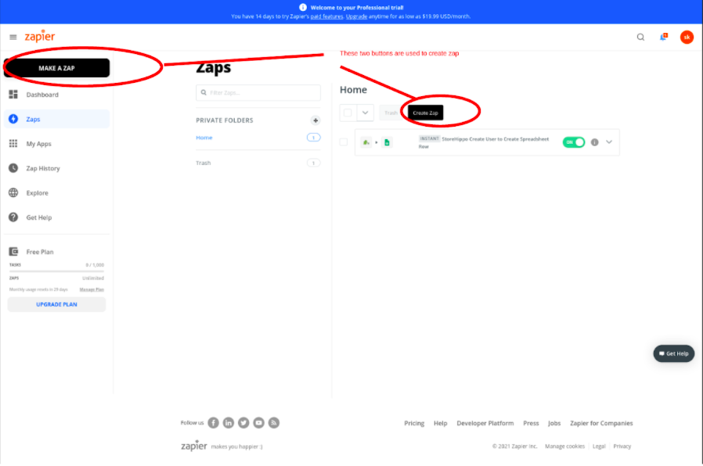The width and height of the screenshot is (703, 466).
Task: Open the sk account avatar menu
Action: (x=687, y=38)
